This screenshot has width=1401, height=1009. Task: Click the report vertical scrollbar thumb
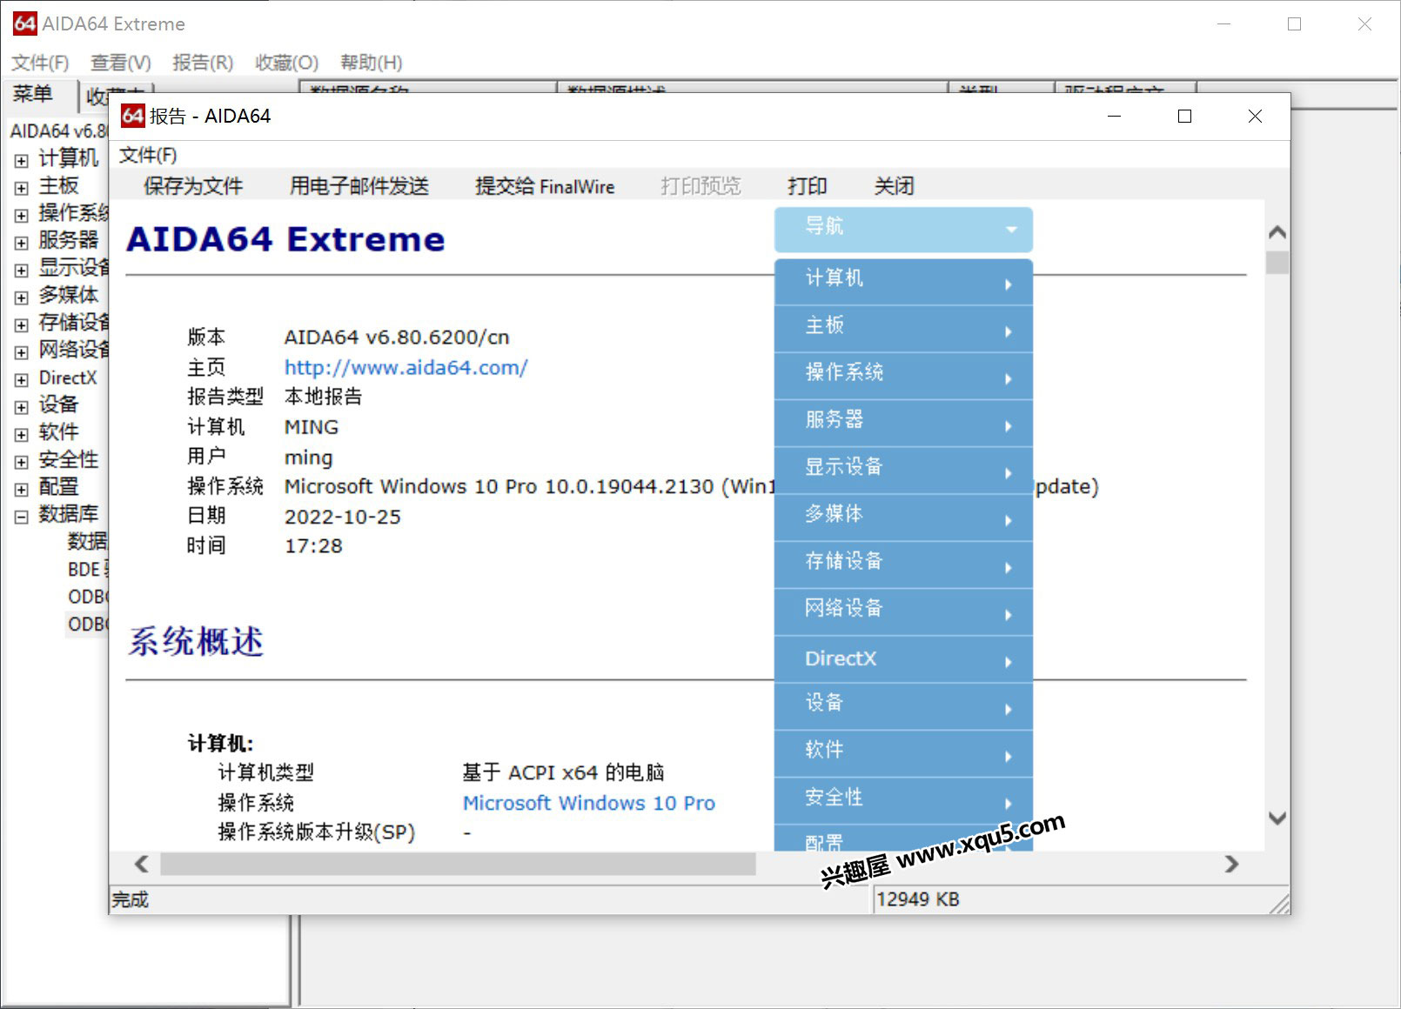pyautogui.click(x=1277, y=263)
